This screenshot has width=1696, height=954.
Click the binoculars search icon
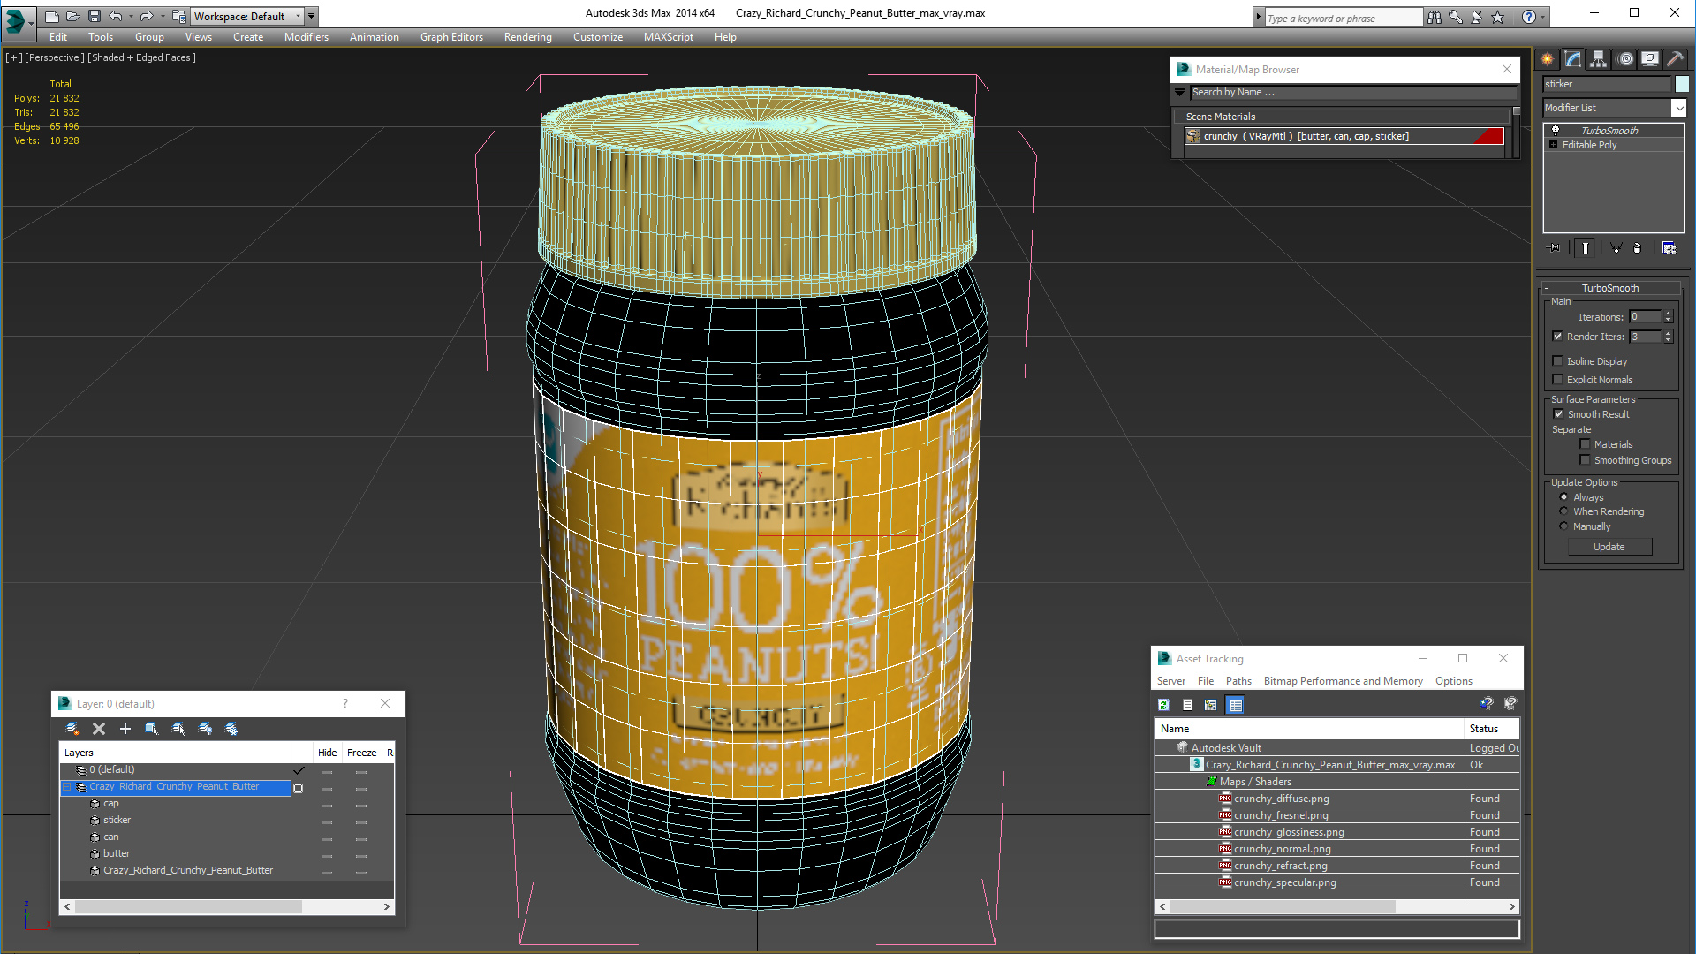1434,17
